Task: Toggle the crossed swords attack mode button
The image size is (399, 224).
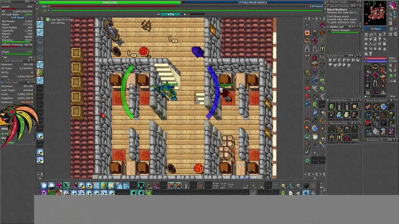Action: pyautogui.click(x=391, y=65)
